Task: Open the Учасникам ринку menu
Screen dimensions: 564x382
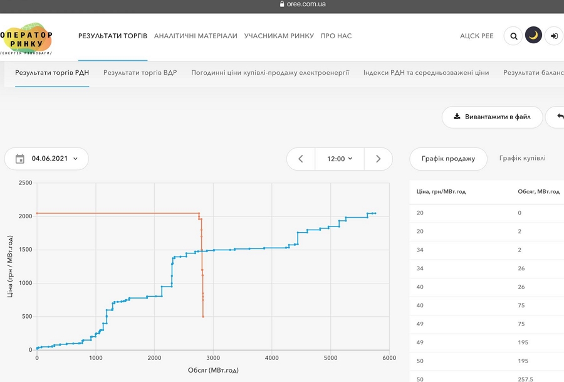Action: pyautogui.click(x=279, y=36)
